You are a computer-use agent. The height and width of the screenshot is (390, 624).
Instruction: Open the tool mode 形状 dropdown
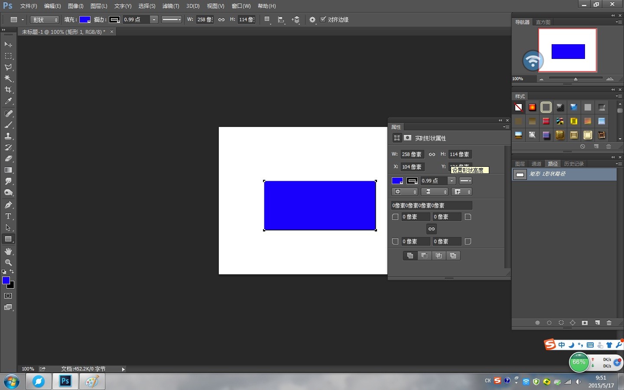[x=45, y=19]
